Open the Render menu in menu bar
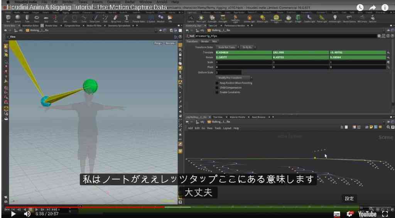Screen dimensions: 395x218 click(68, 2)
